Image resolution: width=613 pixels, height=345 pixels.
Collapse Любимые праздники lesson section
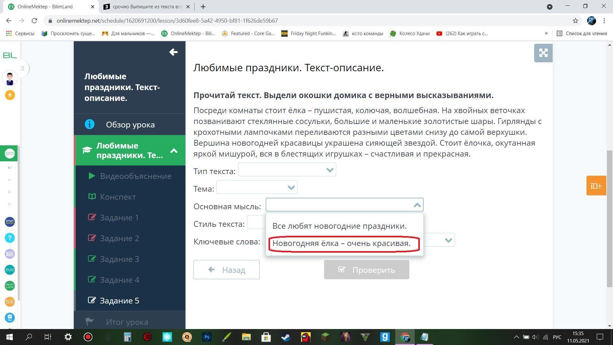[174, 151]
